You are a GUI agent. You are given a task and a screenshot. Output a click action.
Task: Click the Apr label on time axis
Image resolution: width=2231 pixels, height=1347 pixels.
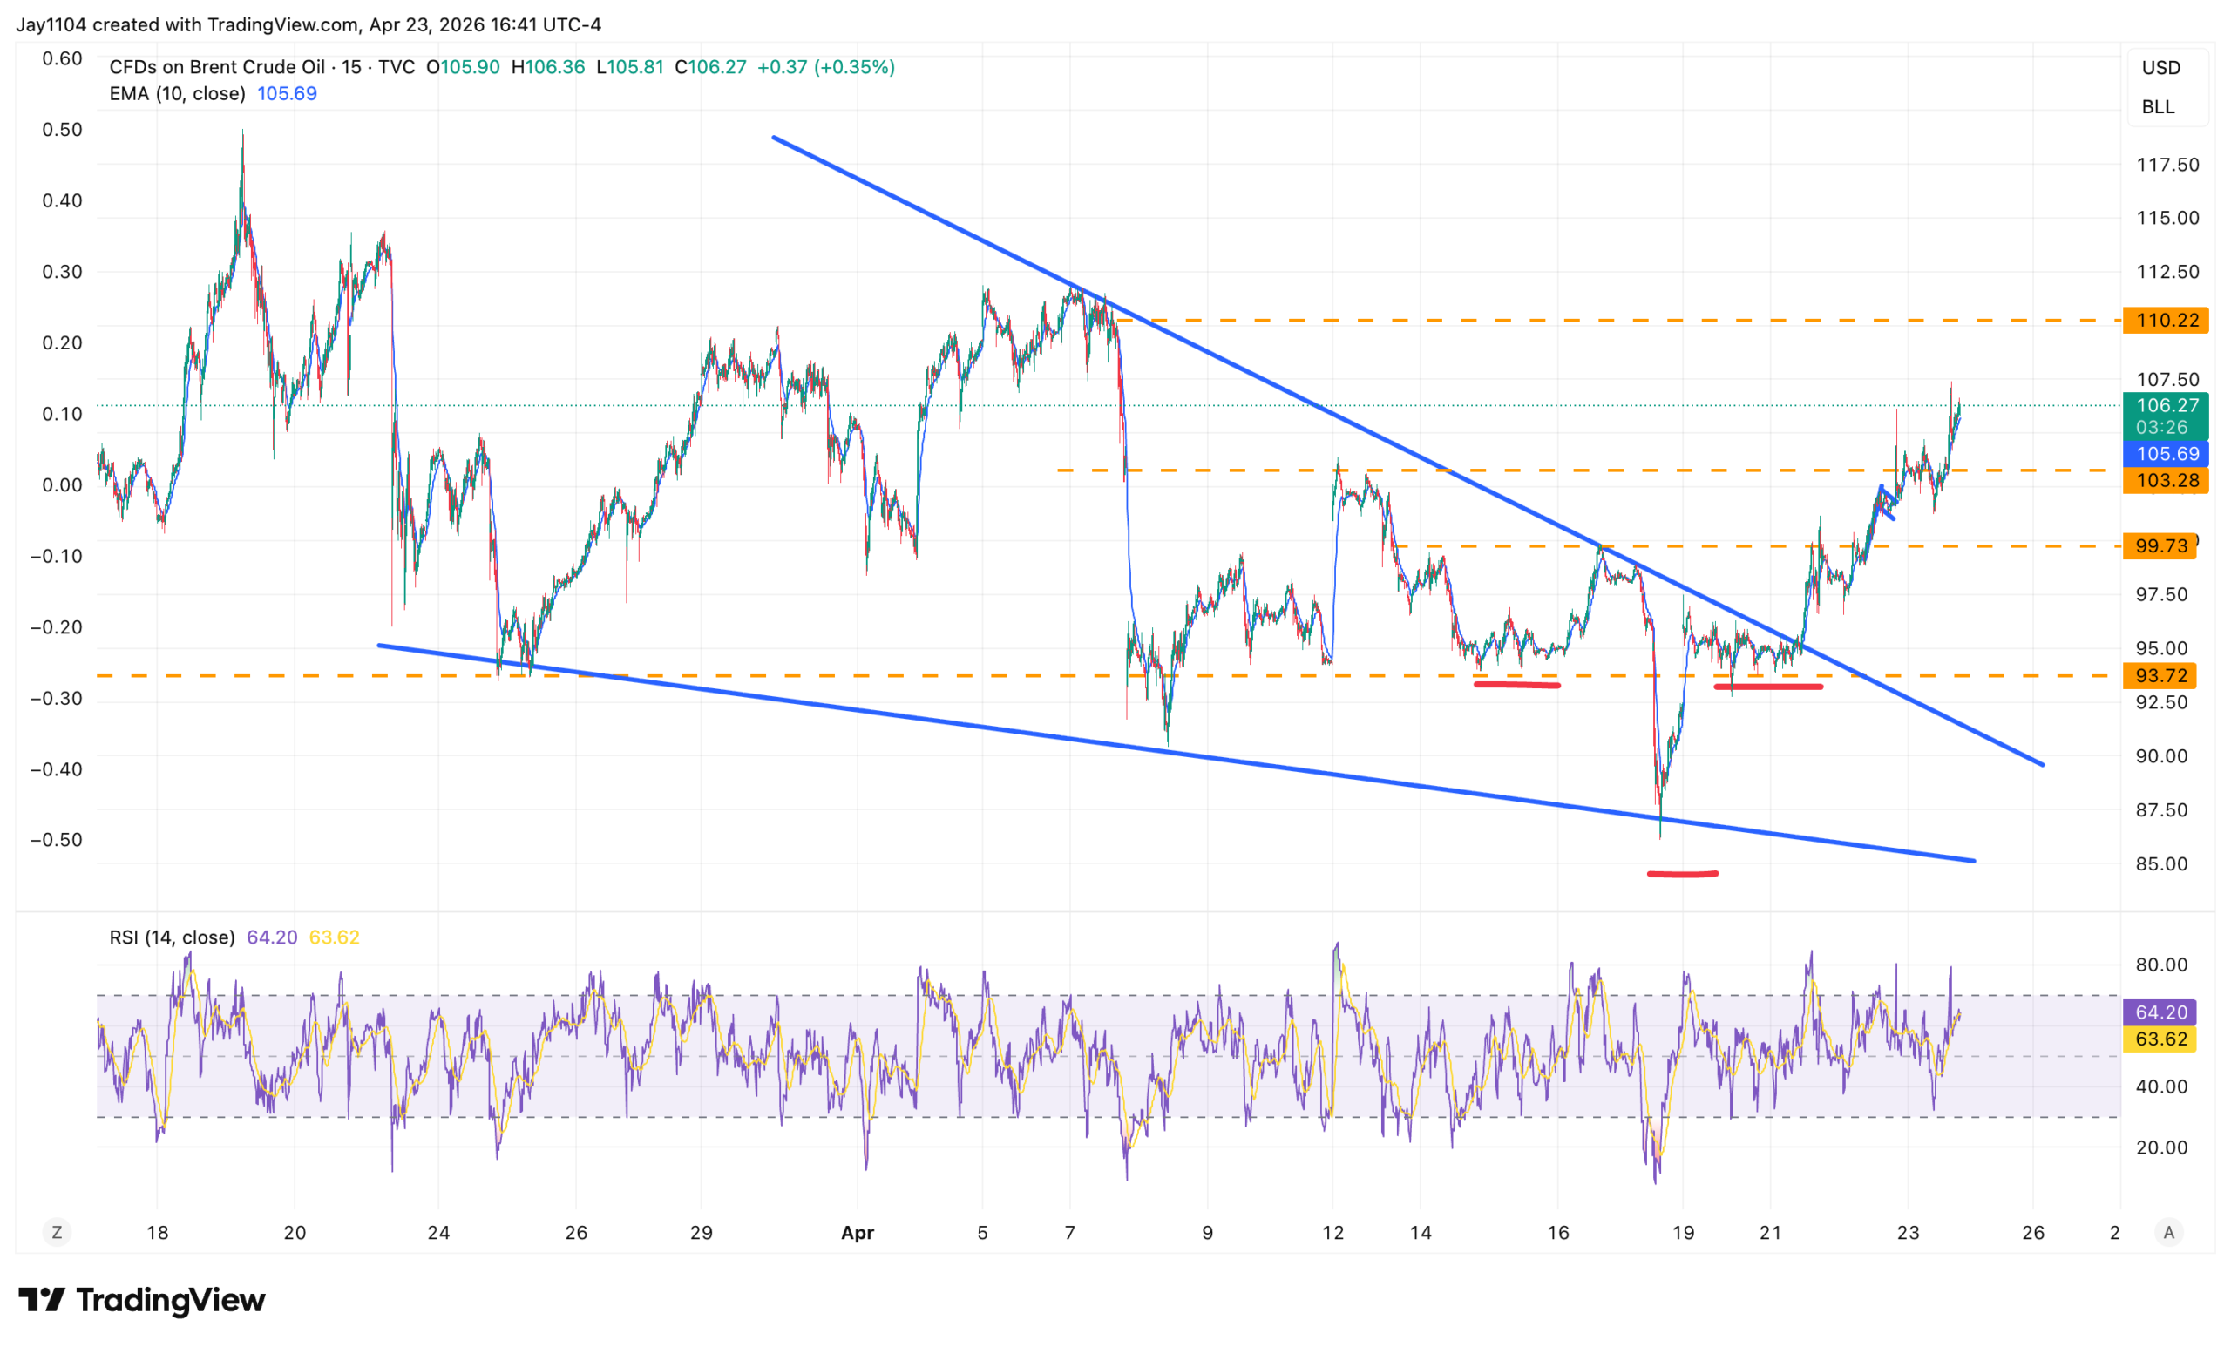(858, 1233)
